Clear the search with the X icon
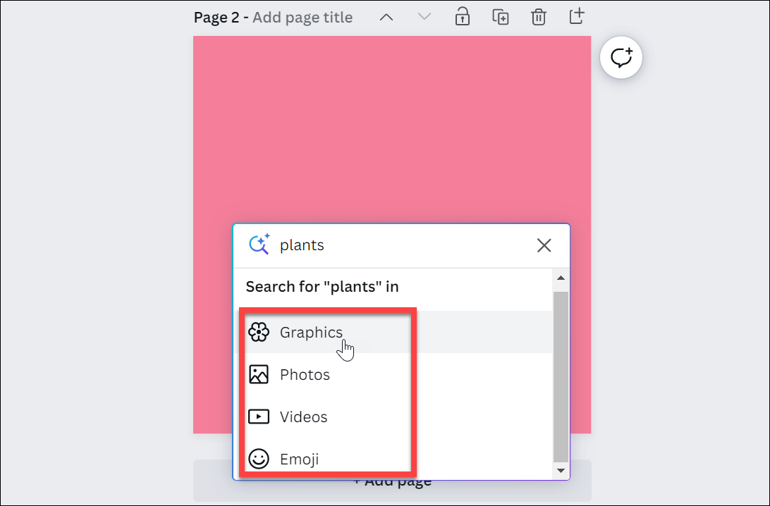The height and width of the screenshot is (506, 770). (x=544, y=245)
